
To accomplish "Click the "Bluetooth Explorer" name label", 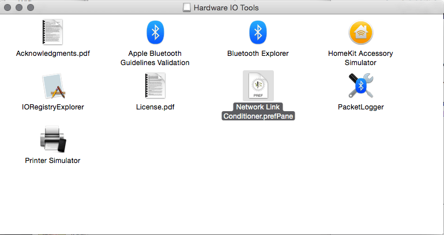I will pyautogui.click(x=258, y=54).
